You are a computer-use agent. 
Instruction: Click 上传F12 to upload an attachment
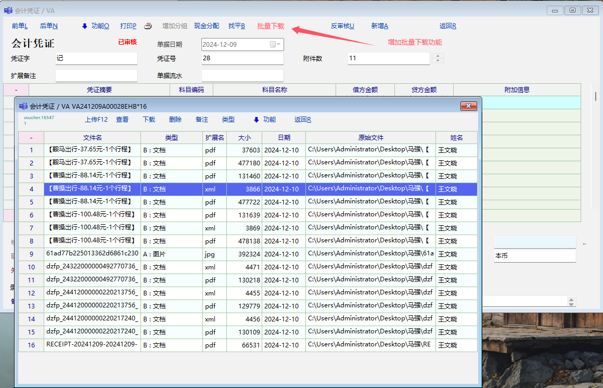click(96, 120)
